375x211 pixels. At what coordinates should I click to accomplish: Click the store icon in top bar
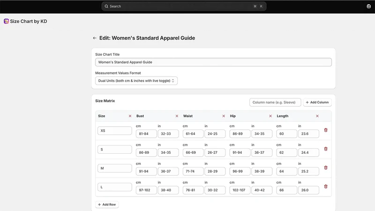pos(368,7)
